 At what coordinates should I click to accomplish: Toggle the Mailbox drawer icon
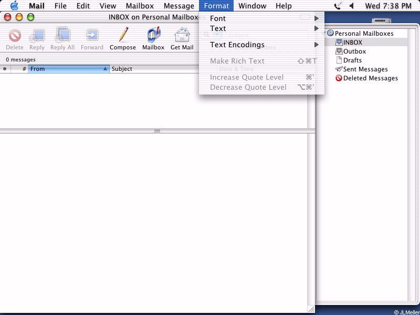153,35
